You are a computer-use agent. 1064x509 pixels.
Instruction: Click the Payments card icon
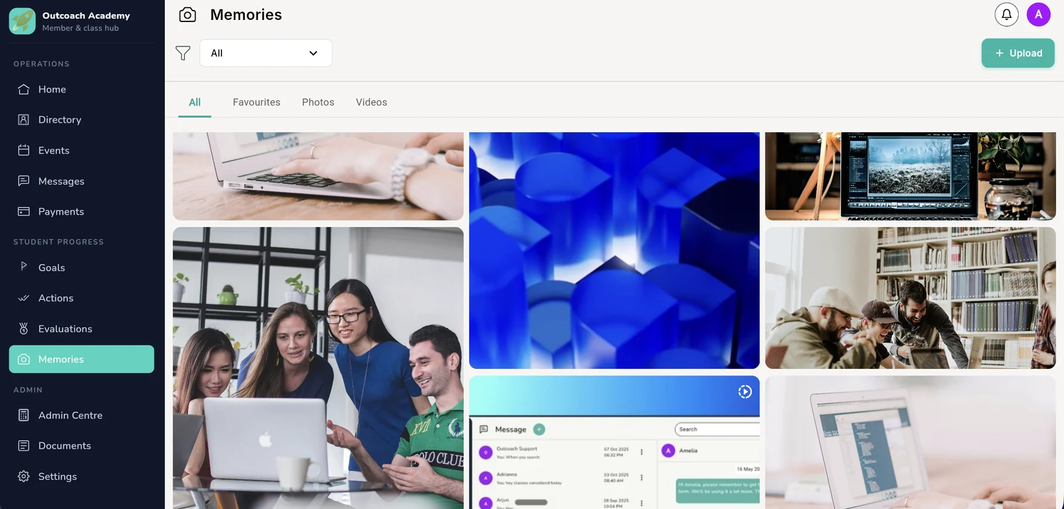[24, 211]
